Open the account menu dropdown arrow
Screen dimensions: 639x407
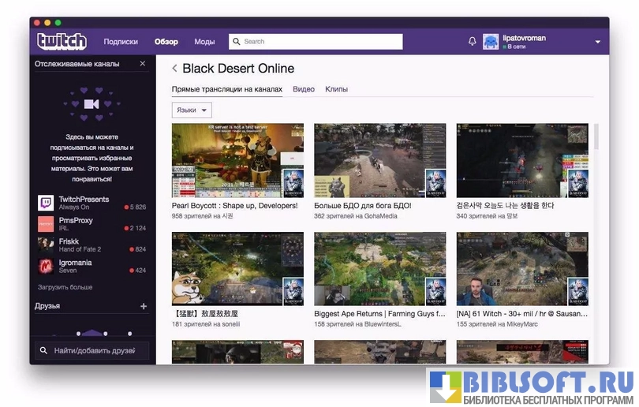pos(597,42)
